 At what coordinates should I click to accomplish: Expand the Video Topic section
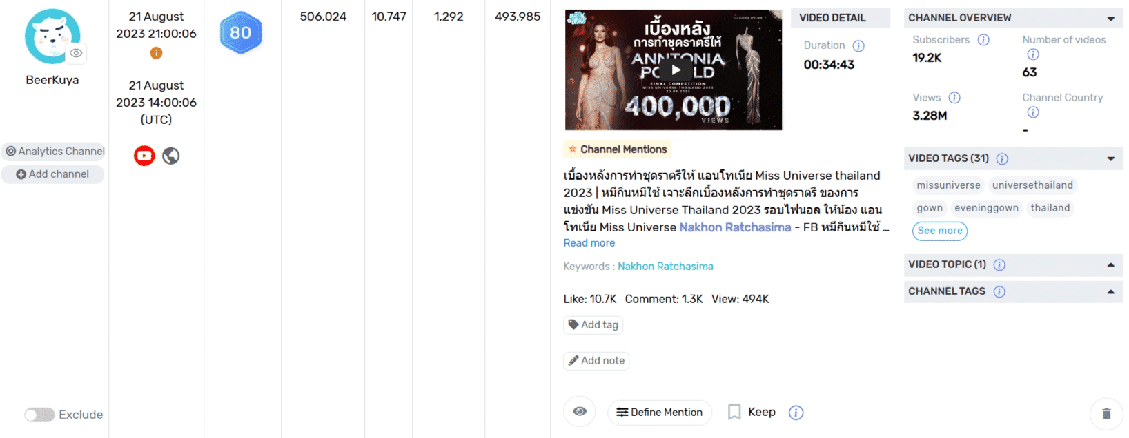pyautogui.click(x=1110, y=265)
